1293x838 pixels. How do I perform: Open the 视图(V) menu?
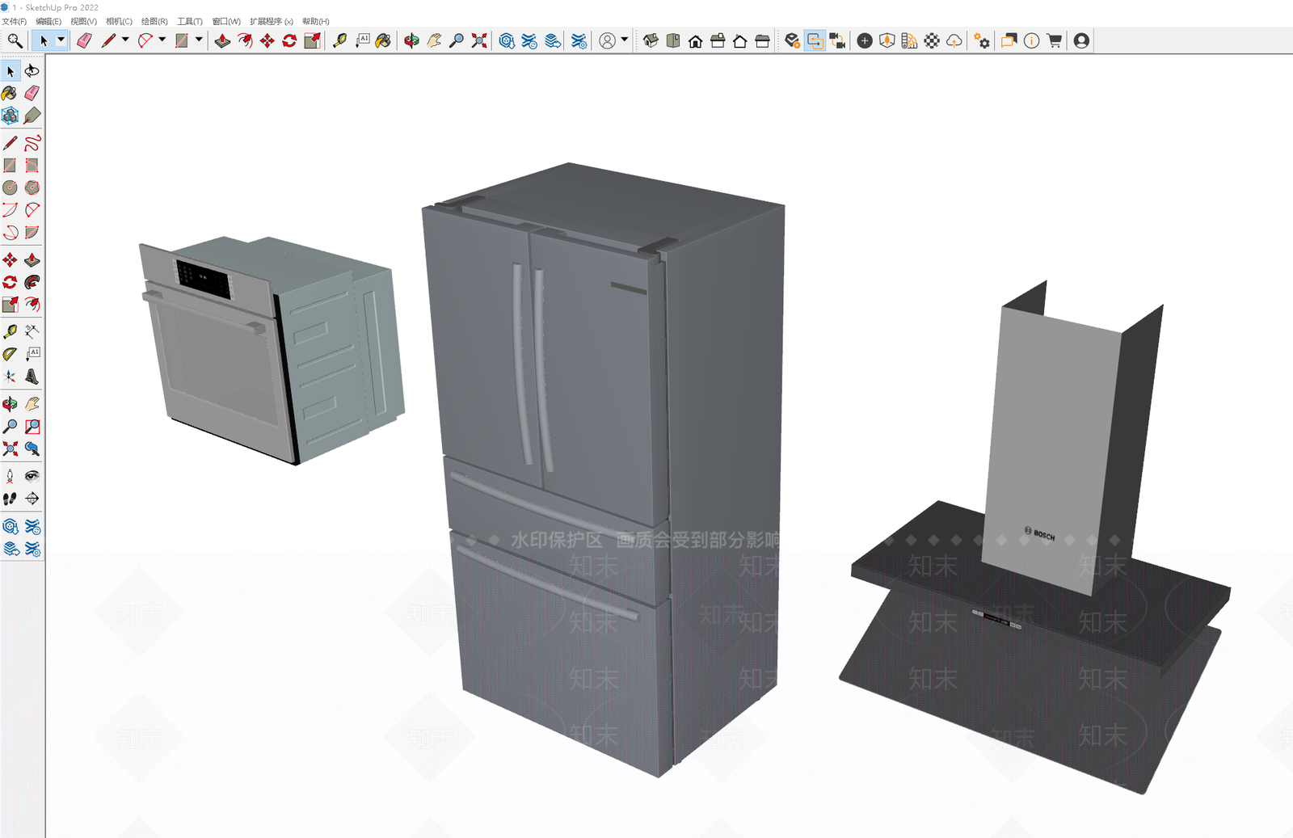[83, 21]
